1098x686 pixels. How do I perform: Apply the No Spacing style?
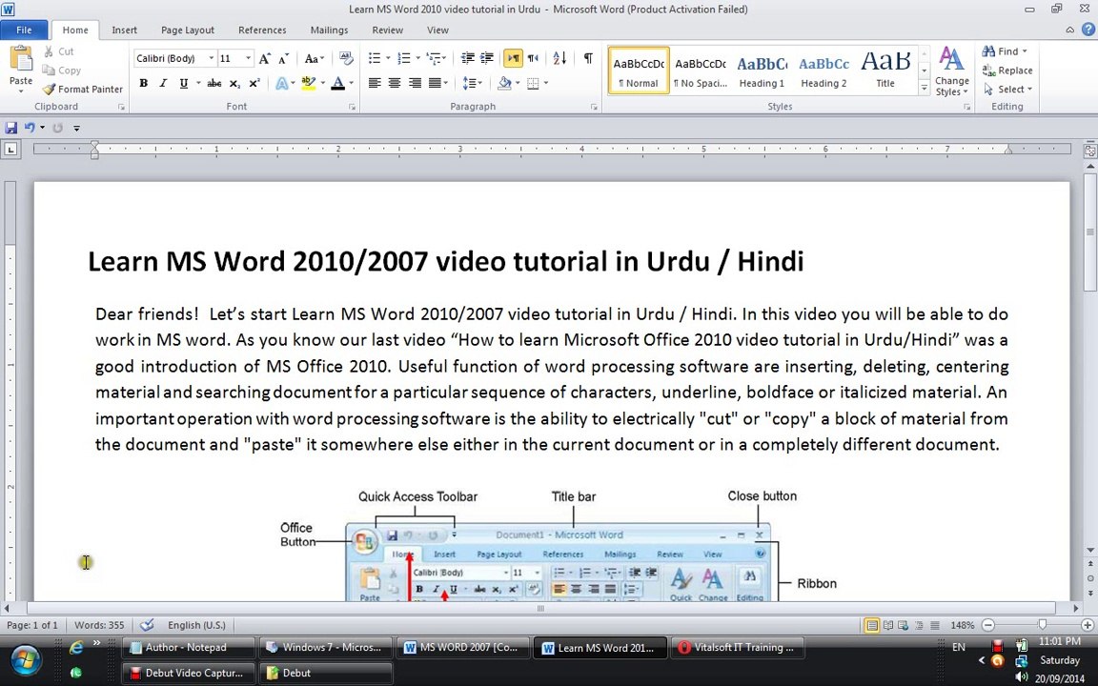click(x=701, y=71)
